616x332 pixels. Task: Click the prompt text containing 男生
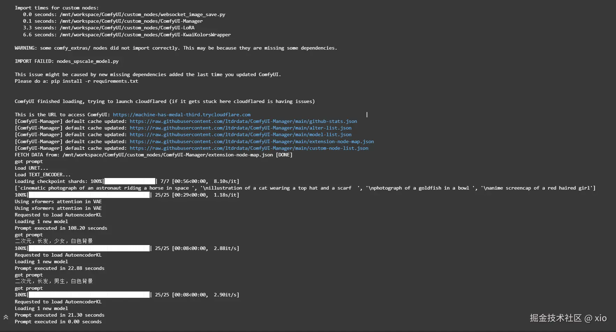54,281
